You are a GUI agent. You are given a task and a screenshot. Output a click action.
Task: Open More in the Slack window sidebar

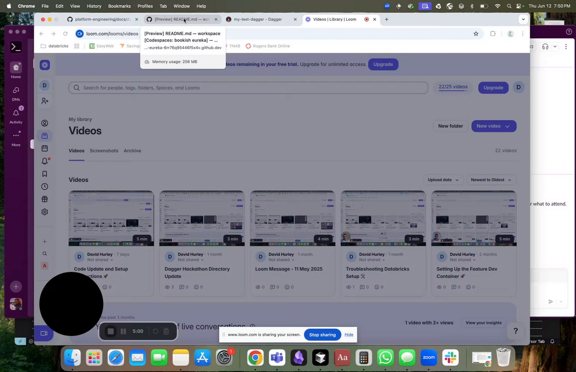pyautogui.click(x=16, y=139)
